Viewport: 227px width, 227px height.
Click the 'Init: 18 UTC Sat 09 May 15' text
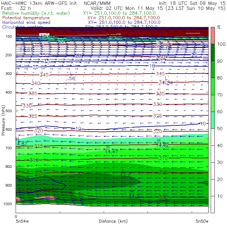pos(192,3)
